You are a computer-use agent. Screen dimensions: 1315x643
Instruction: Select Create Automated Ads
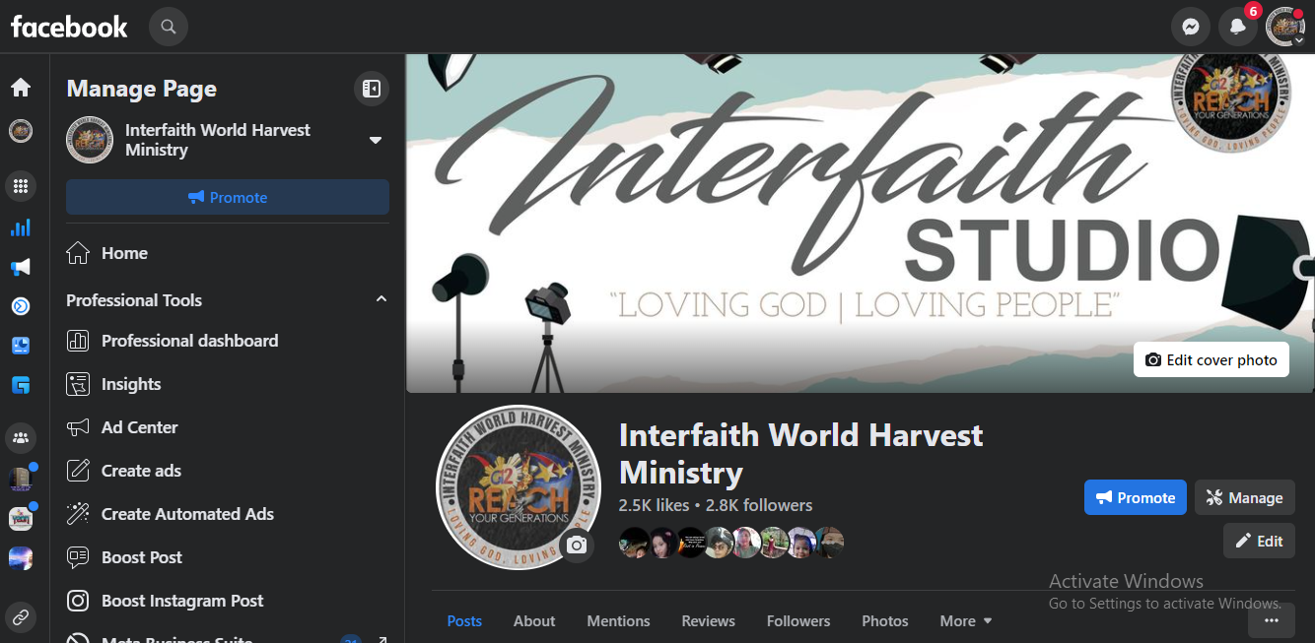[228, 514]
